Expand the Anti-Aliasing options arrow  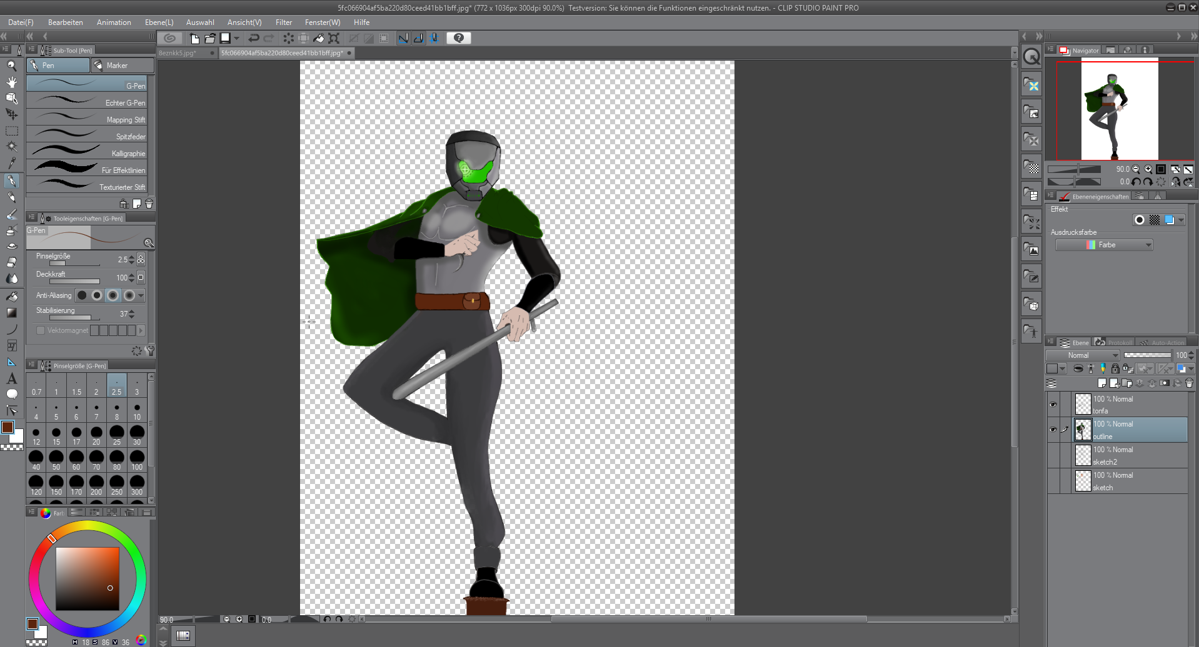(x=141, y=295)
